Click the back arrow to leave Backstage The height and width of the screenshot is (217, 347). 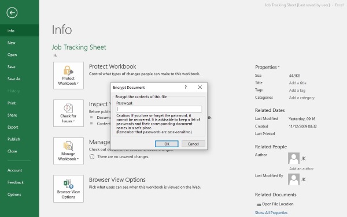click(12, 13)
